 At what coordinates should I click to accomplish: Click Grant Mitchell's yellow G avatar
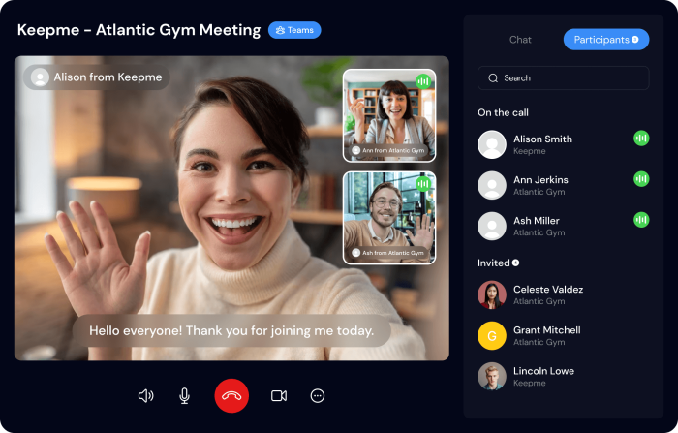(492, 336)
